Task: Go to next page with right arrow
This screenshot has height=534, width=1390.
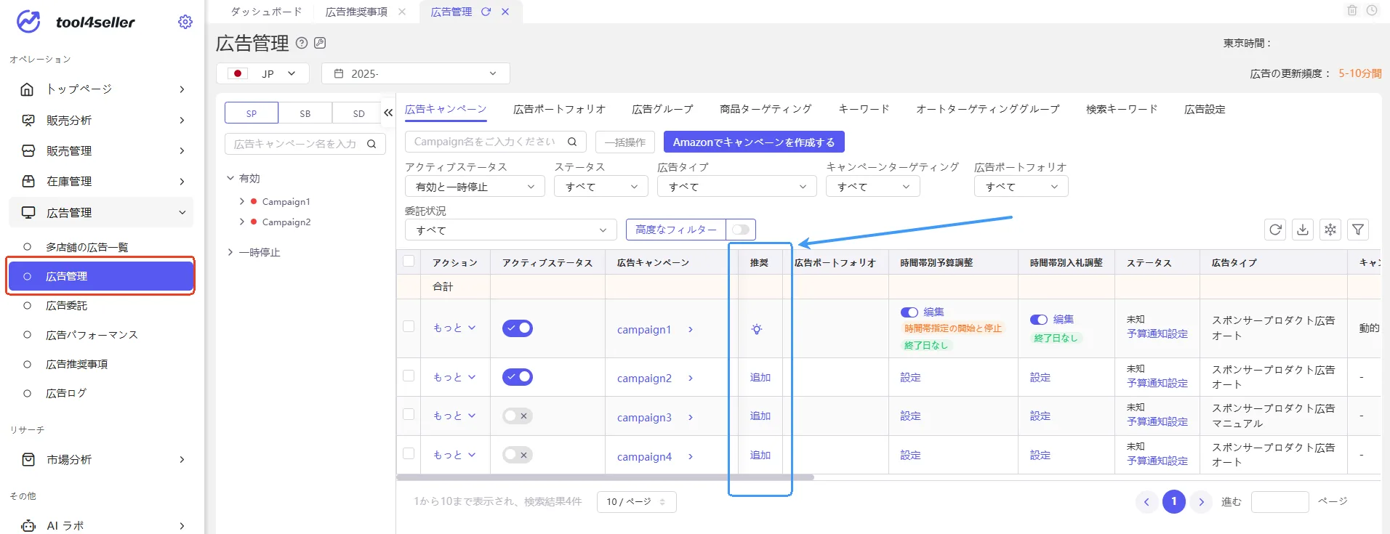Action: (1201, 501)
